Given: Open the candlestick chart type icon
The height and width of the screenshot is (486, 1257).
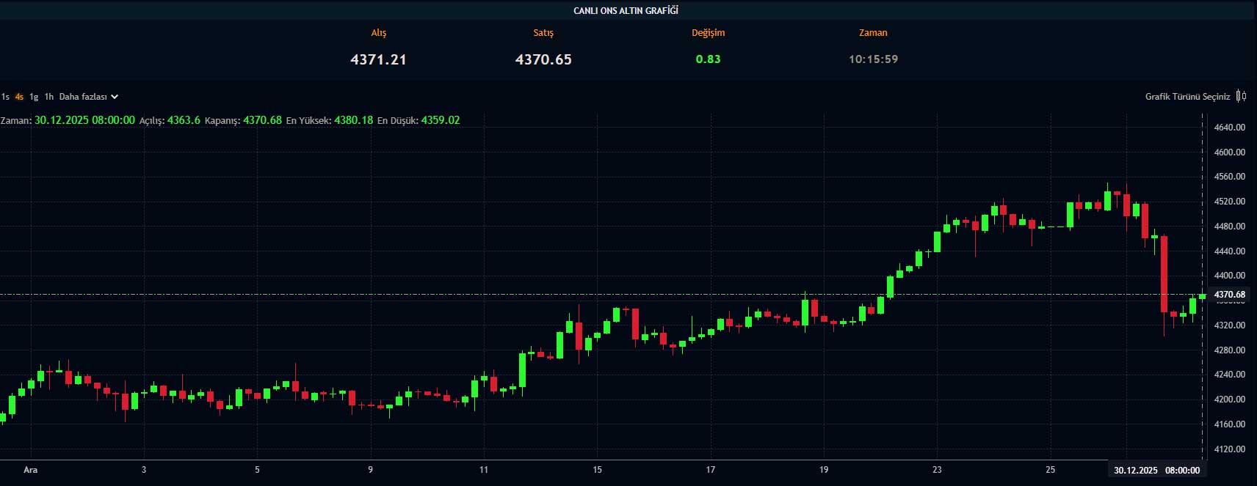Looking at the screenshot, I should pyautogui.click(x=1241, y=96).
